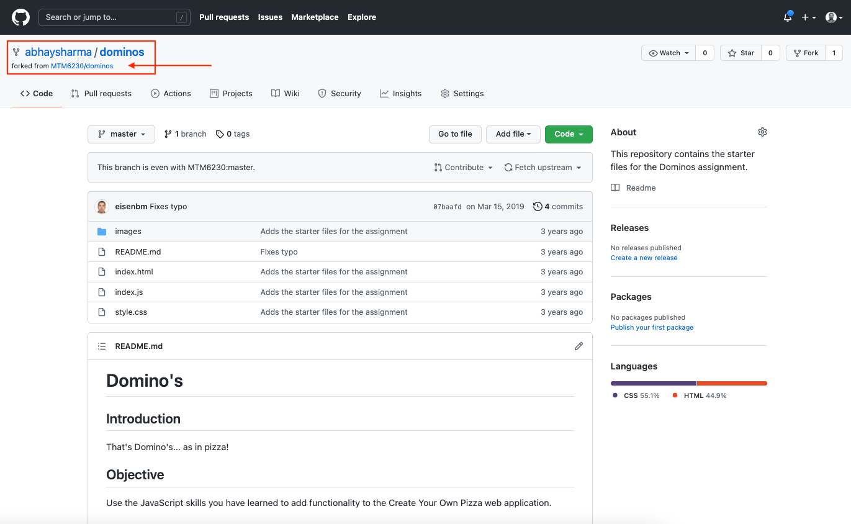Click the README table of contents icon
851x524 pixels.
click(x=102, y=346)
